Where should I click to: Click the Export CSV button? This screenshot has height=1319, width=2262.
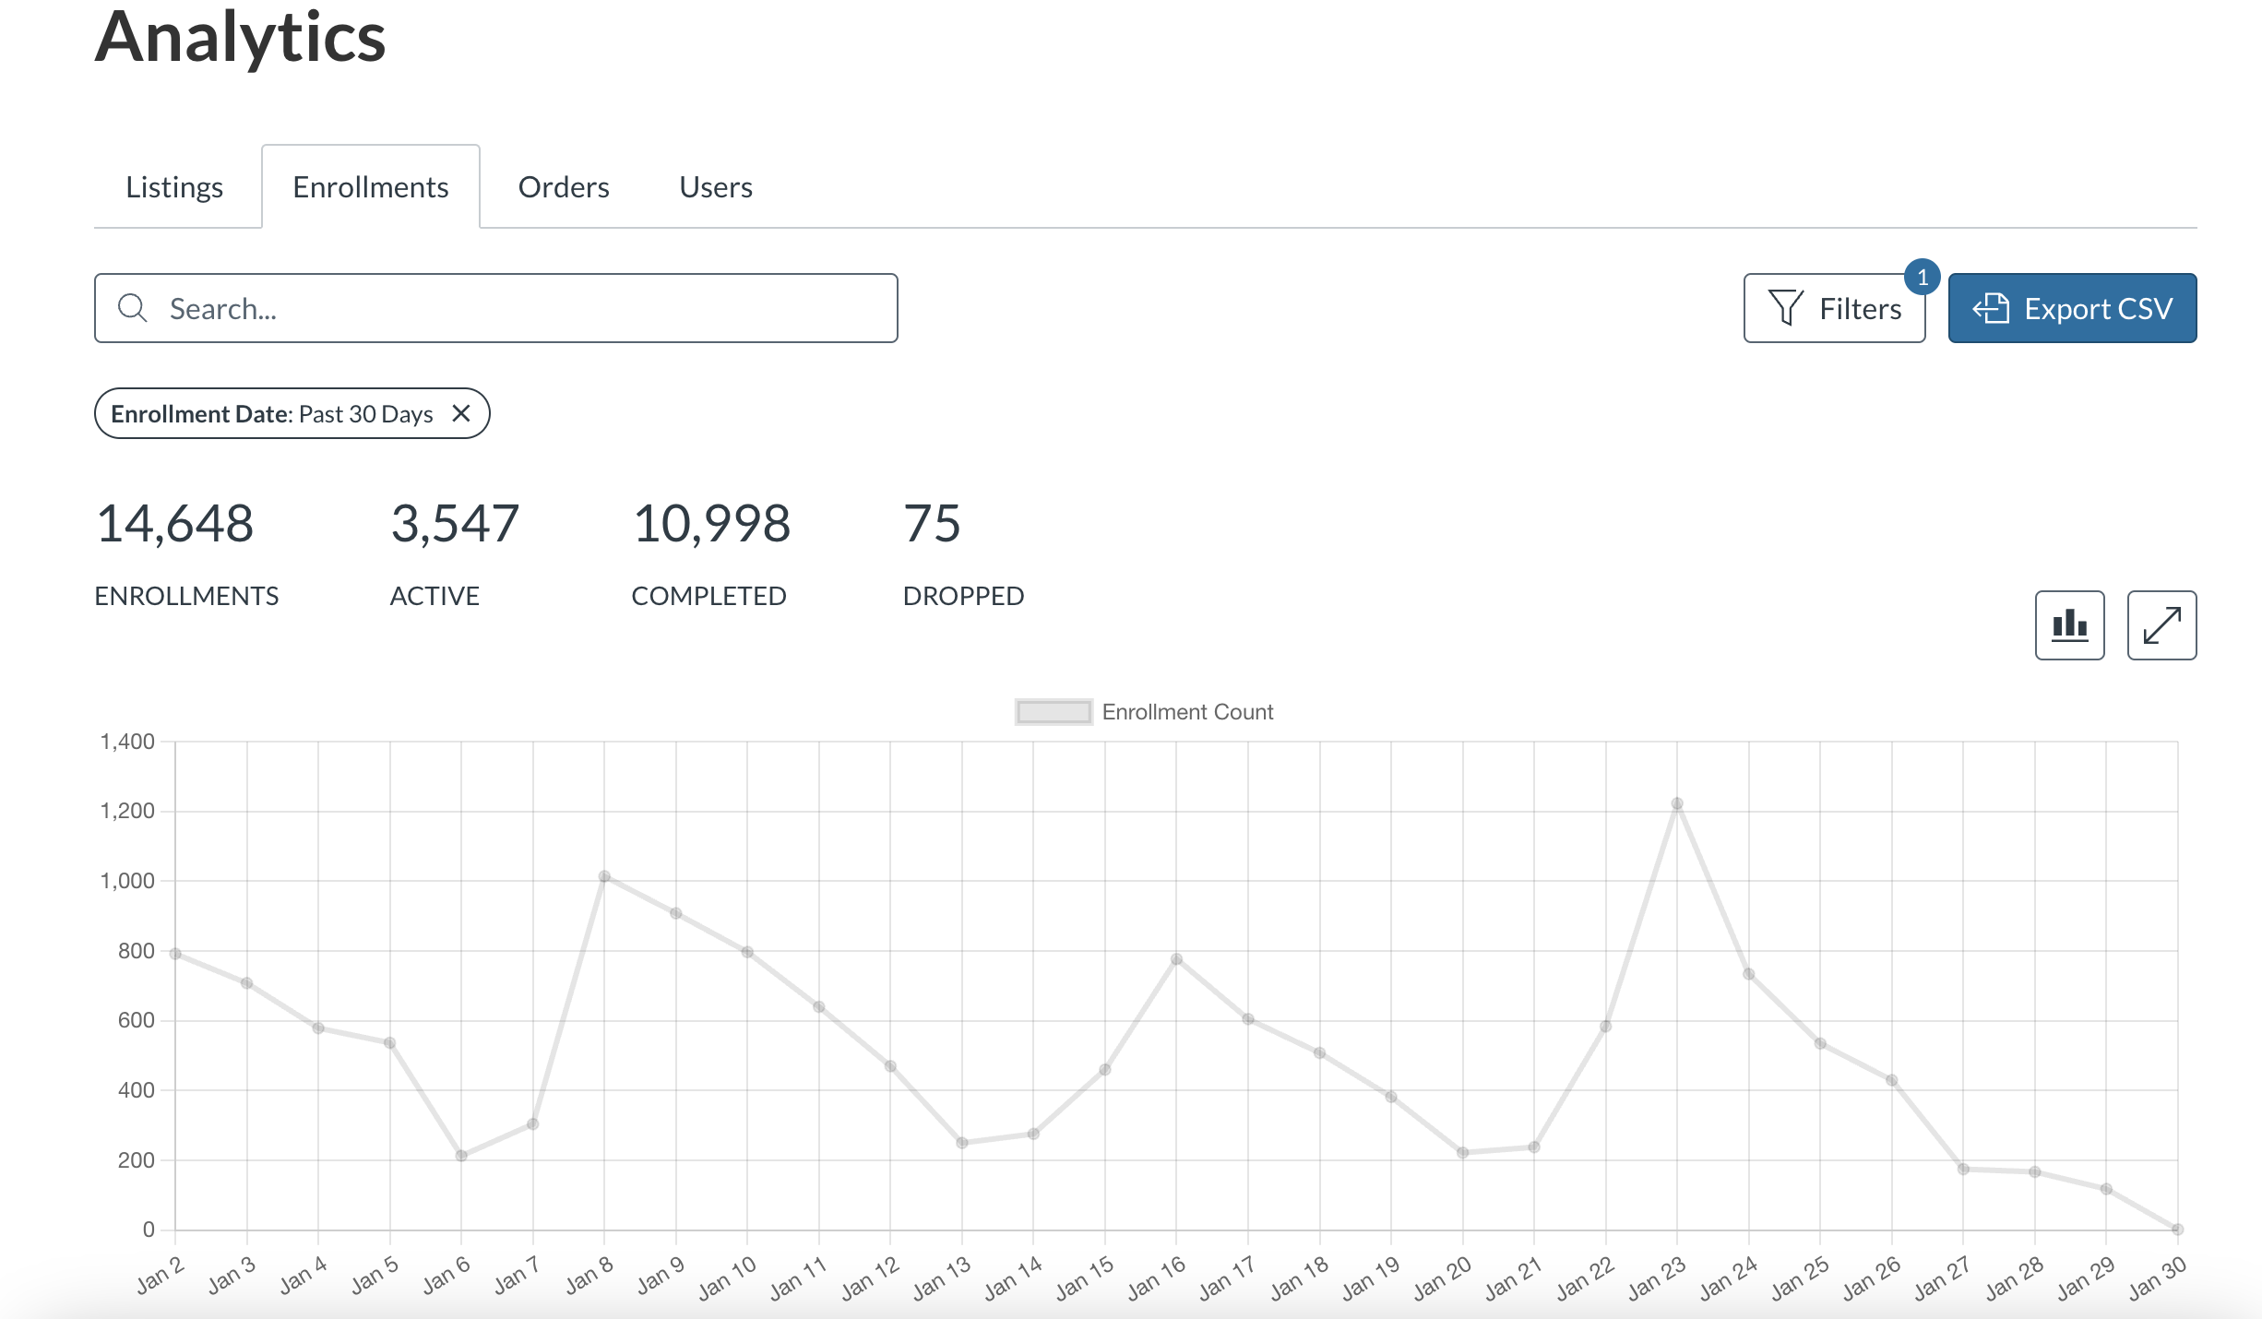click(x=2072, y=307)
